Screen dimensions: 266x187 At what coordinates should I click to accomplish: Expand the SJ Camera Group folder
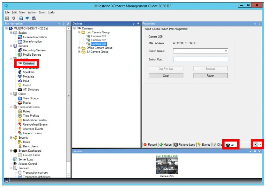click(79, 52)
